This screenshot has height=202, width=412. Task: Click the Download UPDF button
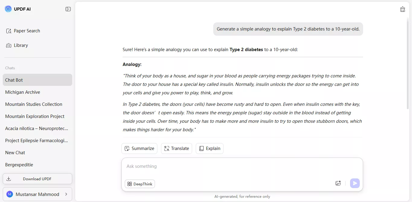37,179
